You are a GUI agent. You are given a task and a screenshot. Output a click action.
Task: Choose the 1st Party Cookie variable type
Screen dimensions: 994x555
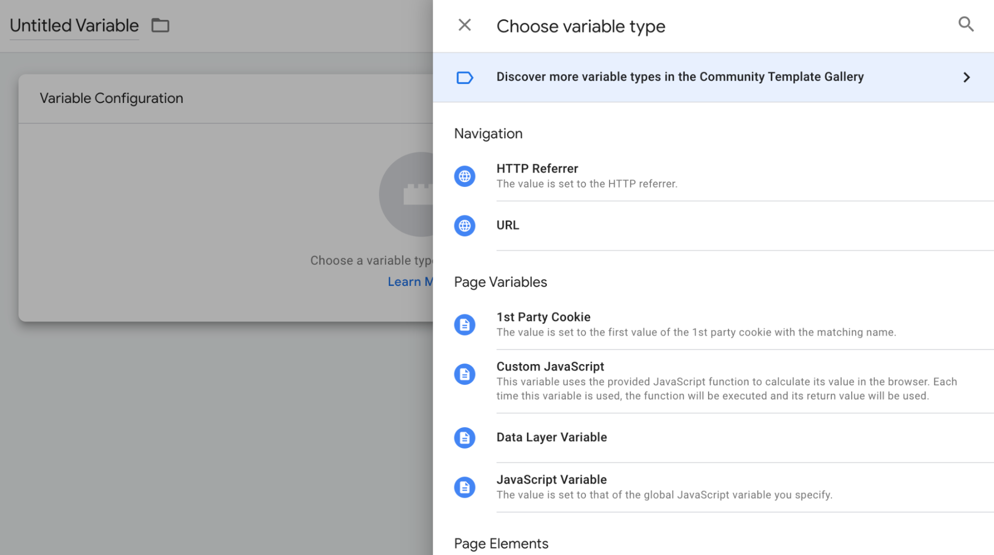tap(543, 317)
